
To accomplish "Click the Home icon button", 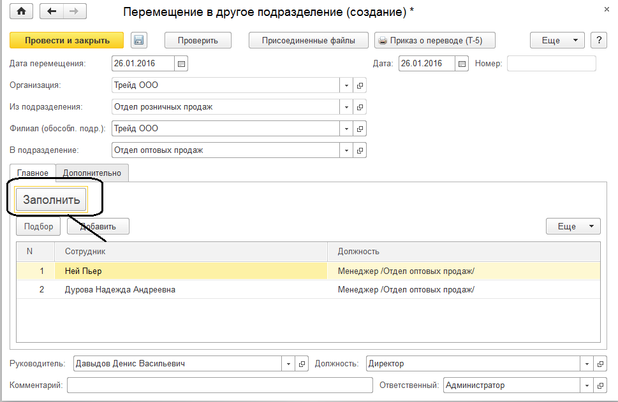I will pyautogui.click(x=22, y=11).
